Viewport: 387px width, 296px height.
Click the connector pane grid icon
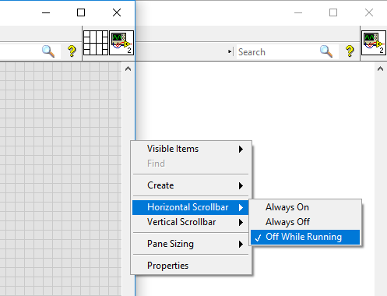click(96, 43)
